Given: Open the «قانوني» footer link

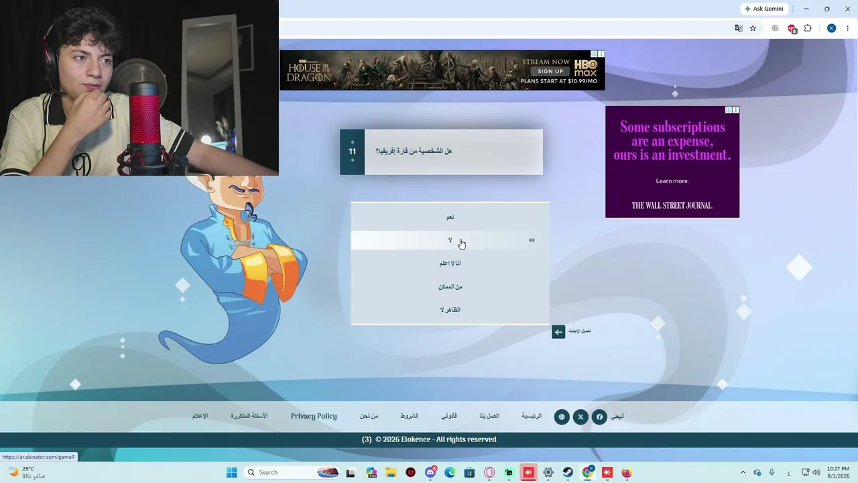Looking at the screenshot, I should (x=449, y=417).
